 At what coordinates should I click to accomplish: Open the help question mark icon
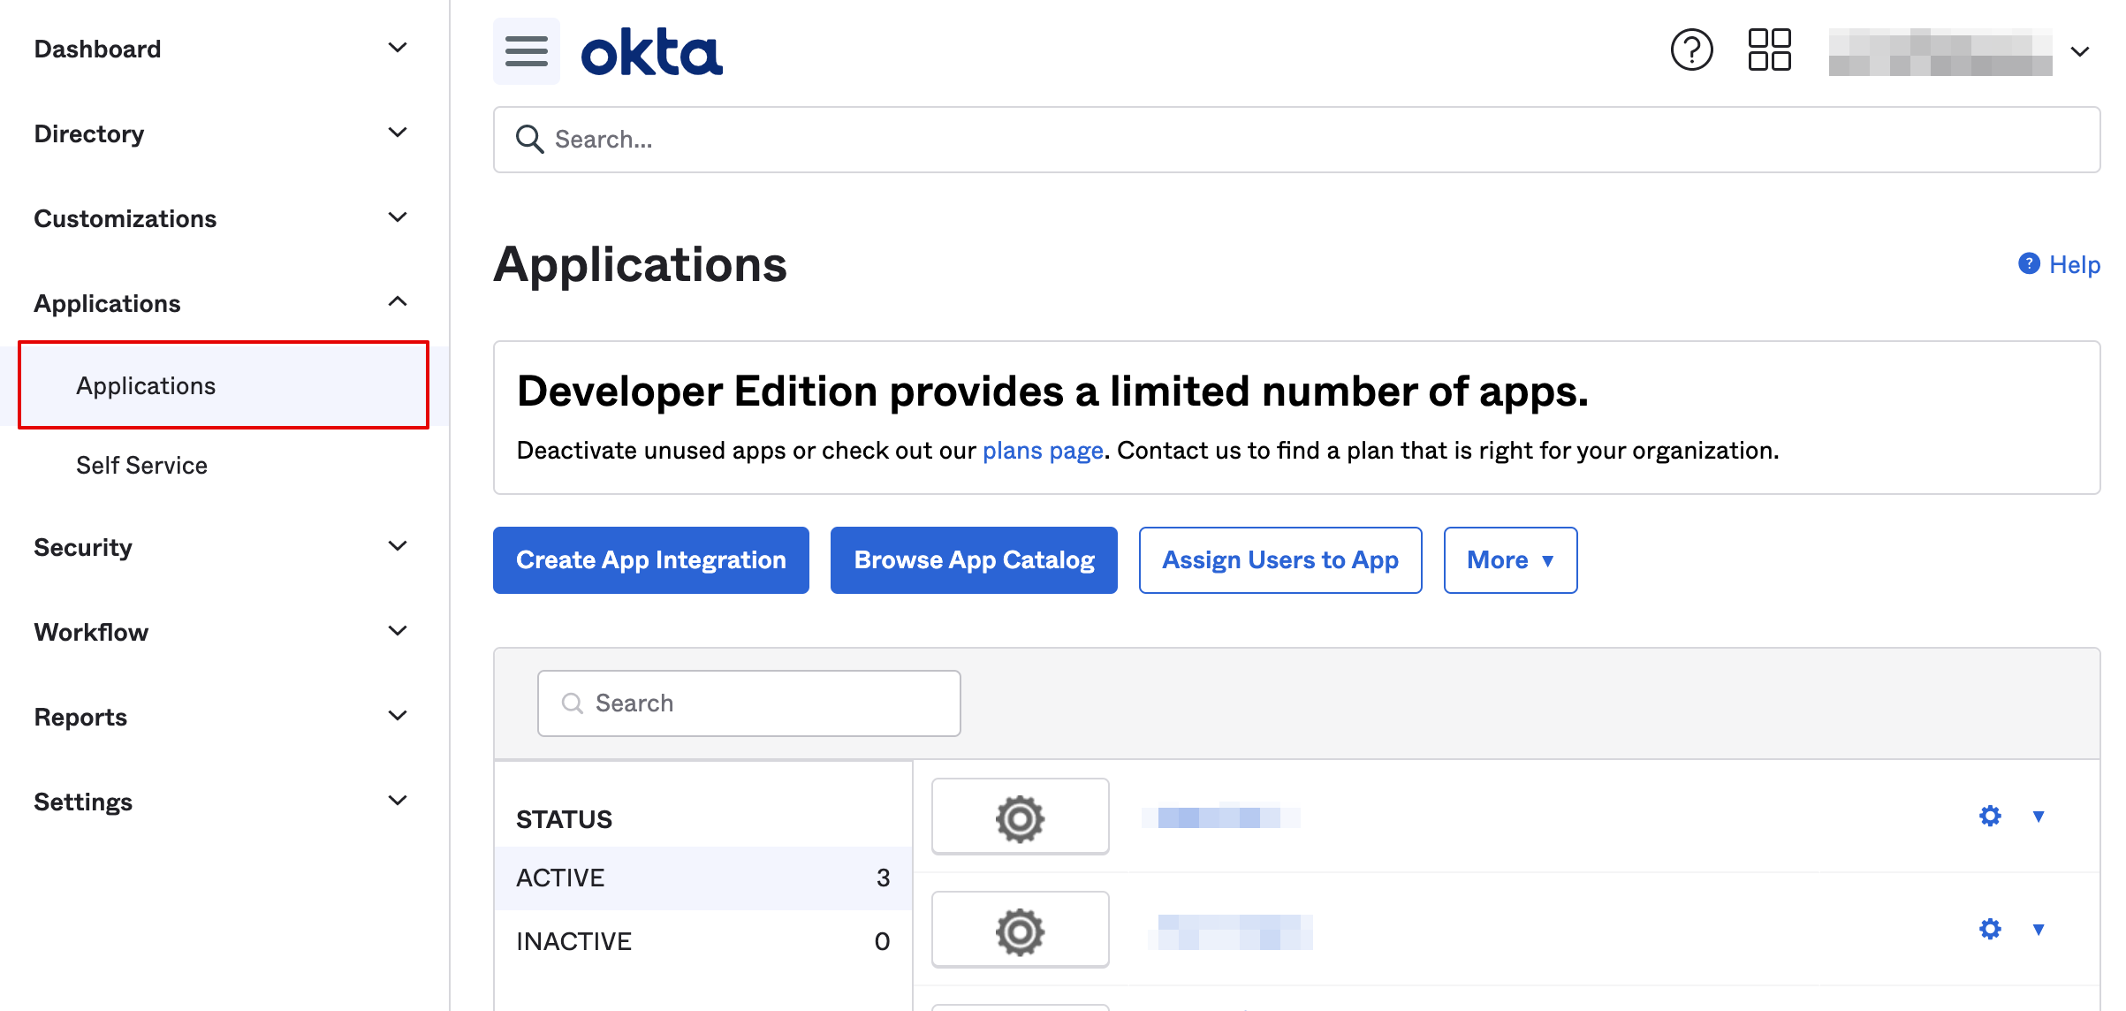[x=1691, y=50]
